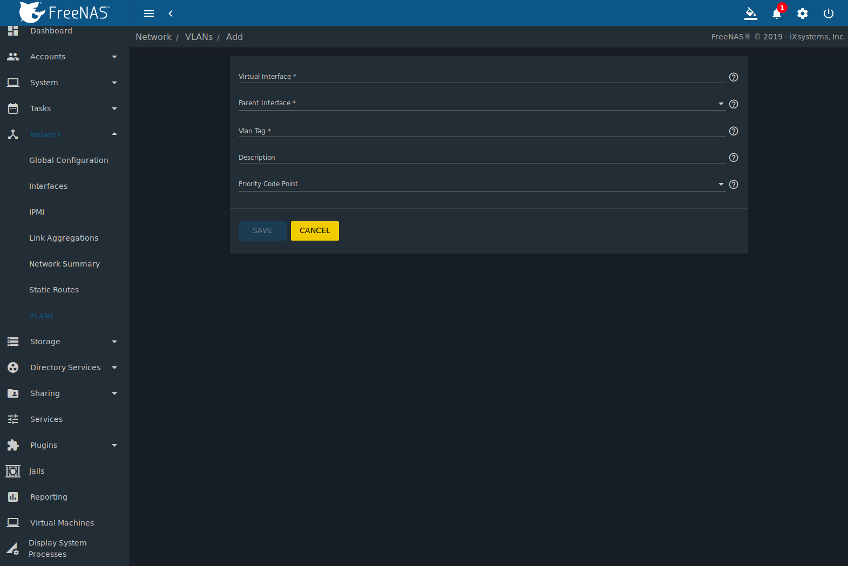Click the Display System Processes icon
The height and width of the screenshot is (566, 848).
pos(13,549)
